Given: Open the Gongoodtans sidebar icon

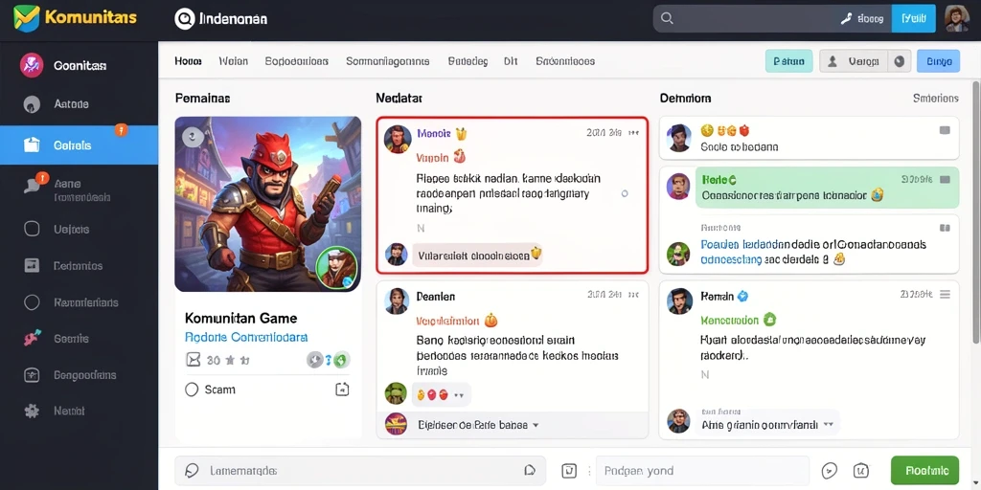Looking at the screenshot, I should coord(32,375).
